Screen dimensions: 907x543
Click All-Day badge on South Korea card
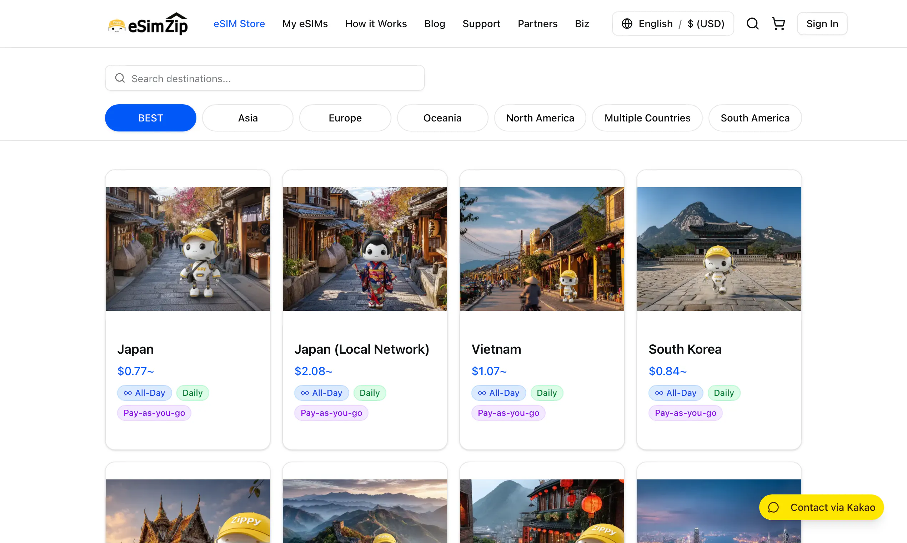point(676,393)
